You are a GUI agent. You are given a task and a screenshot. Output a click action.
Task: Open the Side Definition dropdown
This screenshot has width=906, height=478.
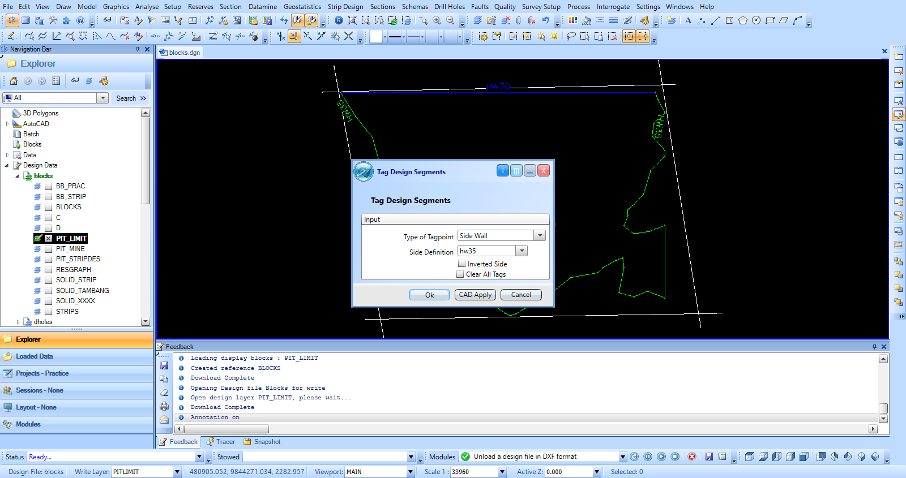pos(522,251)
